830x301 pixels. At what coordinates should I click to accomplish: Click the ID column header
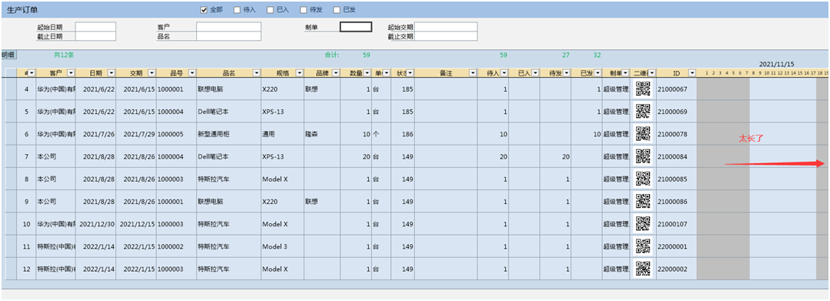point(677,73)
